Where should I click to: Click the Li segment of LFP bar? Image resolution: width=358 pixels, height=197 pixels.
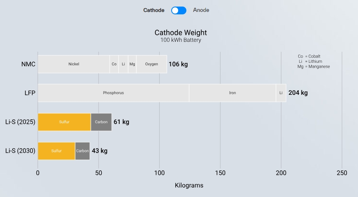tap(281, 93)
